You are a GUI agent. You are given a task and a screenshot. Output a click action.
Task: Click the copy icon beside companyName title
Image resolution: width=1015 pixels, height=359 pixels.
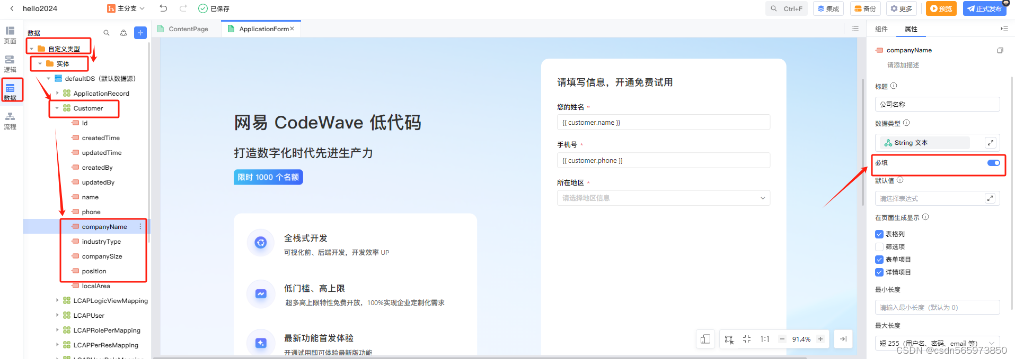click(x=1000, y=50)
